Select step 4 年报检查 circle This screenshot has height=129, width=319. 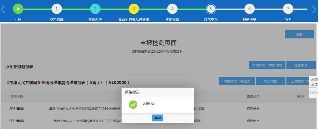172,9
